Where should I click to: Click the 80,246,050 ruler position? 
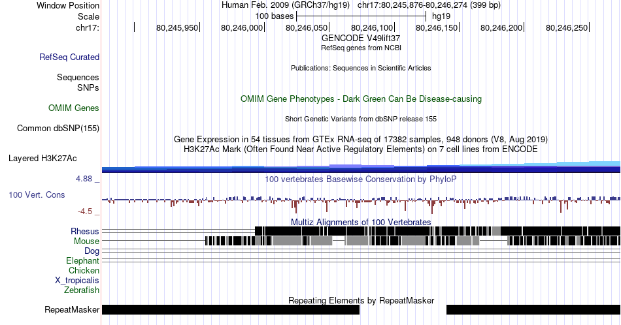[307, 27]
